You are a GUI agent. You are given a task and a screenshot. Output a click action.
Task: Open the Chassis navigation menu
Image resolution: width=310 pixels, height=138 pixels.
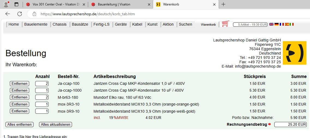click(x=59, y=24)
